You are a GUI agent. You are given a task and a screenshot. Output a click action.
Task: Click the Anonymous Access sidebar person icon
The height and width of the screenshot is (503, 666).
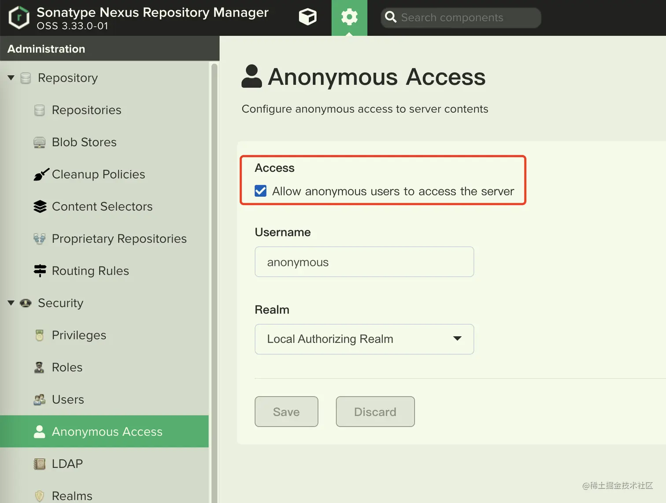click(x=40, y=432)
